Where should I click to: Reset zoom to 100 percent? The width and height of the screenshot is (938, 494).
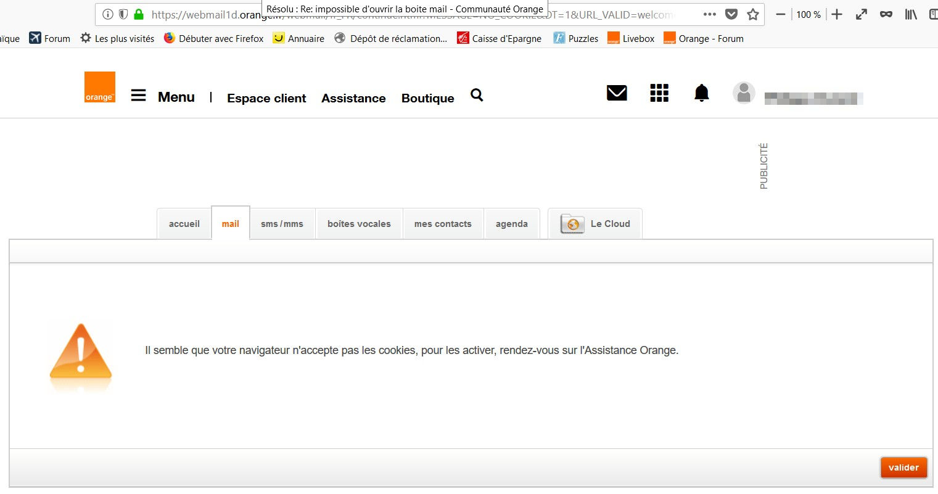click(808, 14)
